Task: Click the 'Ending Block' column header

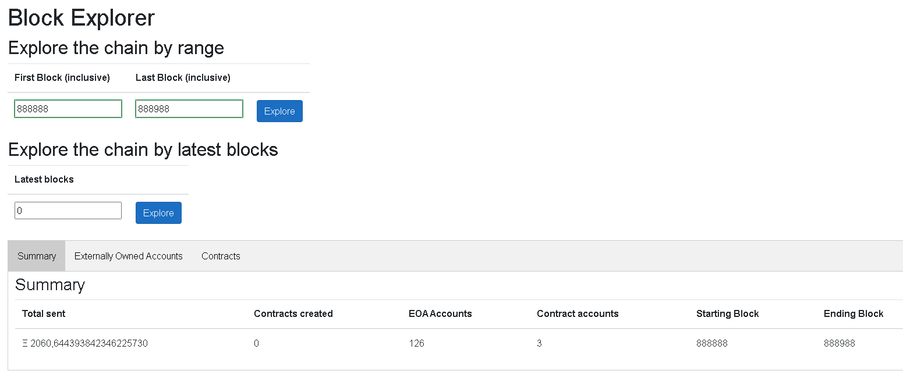Action: pos(854,314)
